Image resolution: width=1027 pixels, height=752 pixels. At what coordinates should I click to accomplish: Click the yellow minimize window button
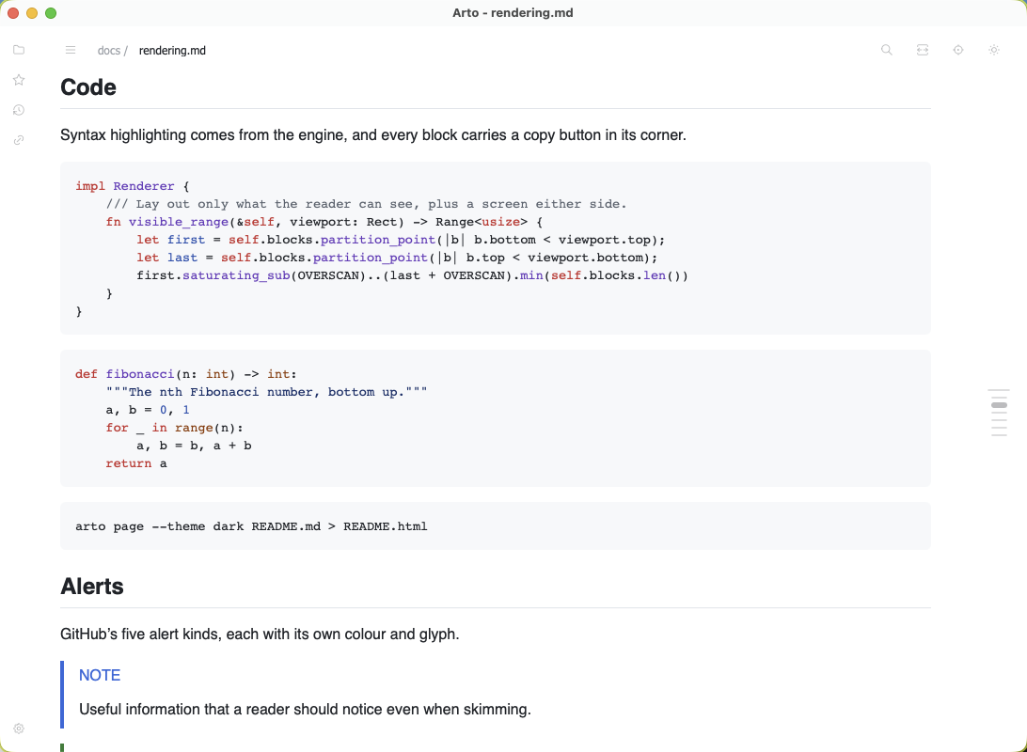click(31, 13)
